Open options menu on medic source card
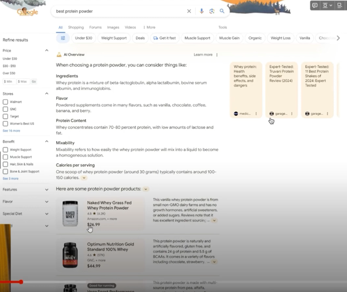Screen dimensions: 347x292 click(x=256, y=114)
